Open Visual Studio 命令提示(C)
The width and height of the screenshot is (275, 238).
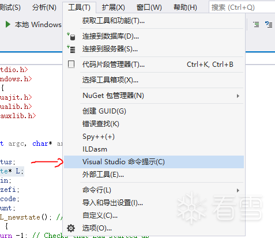[x=154, y=162]
